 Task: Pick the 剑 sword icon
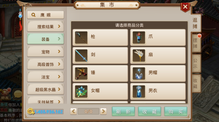81,55
